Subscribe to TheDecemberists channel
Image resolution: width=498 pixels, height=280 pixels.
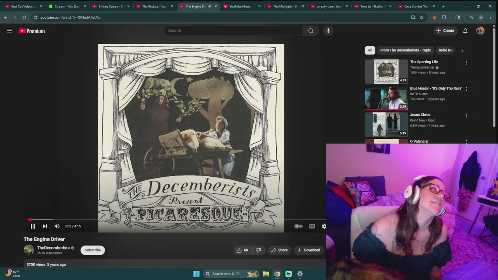point(93,250)
